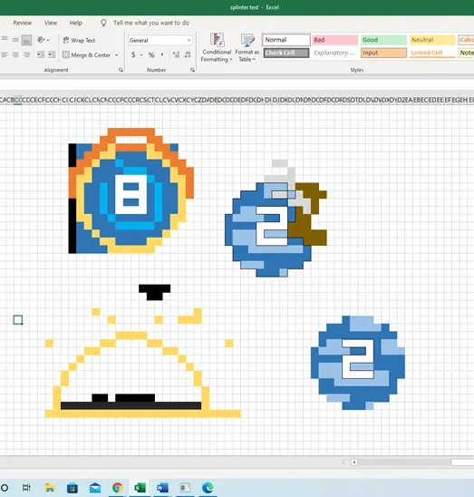Apply the Linked Cell style
This screenshot has height=497, width=474.
coord(432,53)
